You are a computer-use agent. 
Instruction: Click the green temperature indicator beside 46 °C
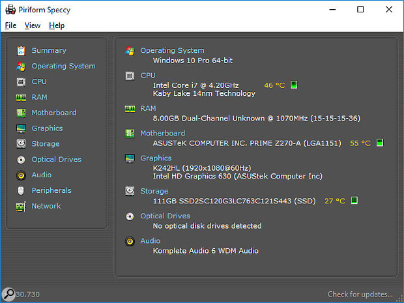[x=294, y=85]
